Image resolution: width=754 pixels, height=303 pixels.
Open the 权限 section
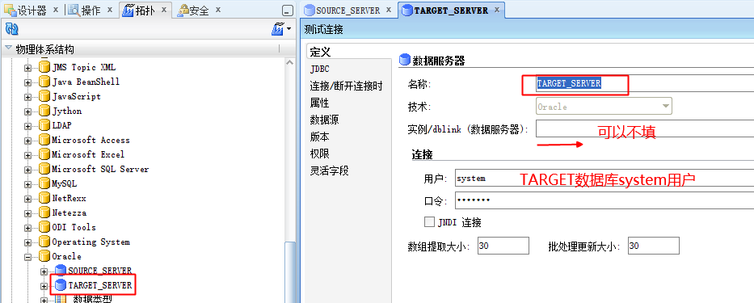(319, 153)
